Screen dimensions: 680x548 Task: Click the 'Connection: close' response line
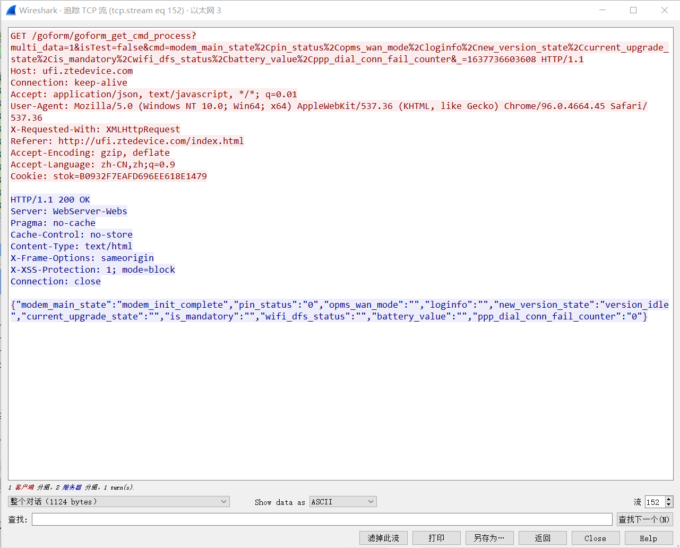[x=56, y=281]
